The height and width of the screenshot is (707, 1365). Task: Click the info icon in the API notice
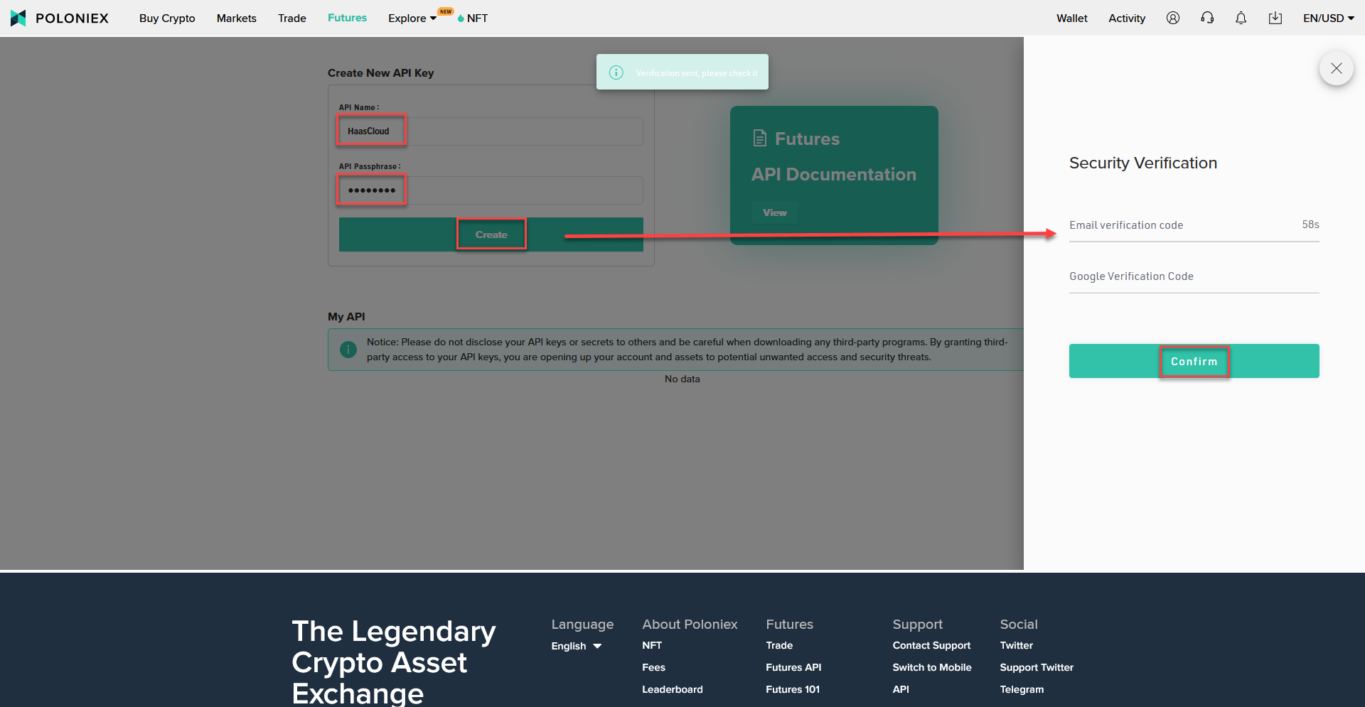[348, 350]
